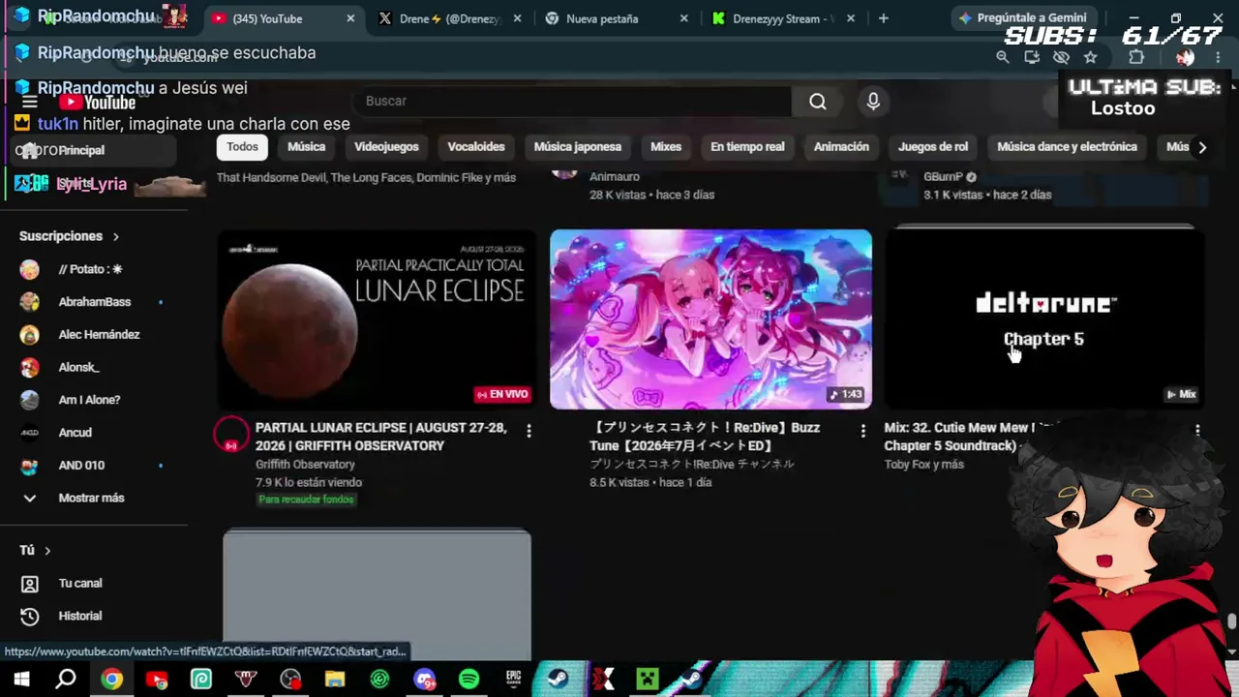Click the YouTube search magnifier button

tap(818, 101)
